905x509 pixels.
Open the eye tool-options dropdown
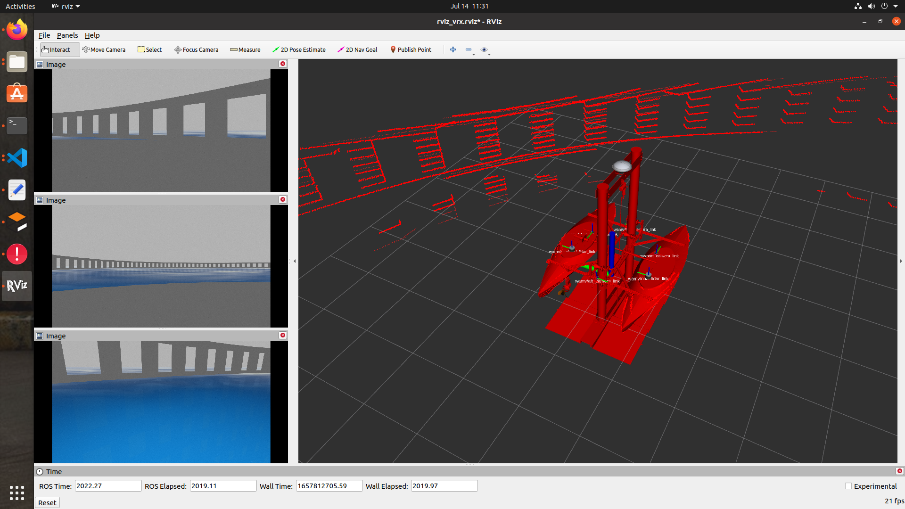tap(485, 49)
